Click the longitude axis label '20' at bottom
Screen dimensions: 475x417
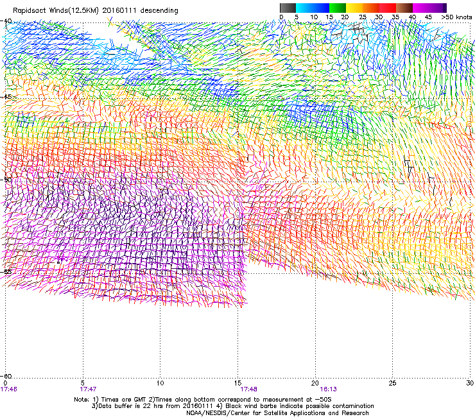point(315,383)
